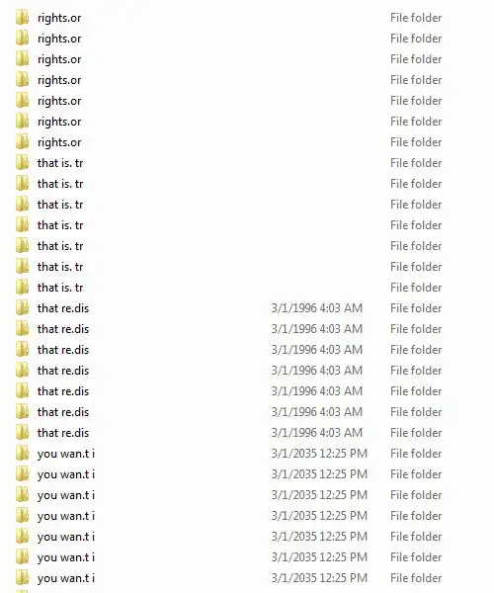This screenshot has width=494, height=593.
Task: Click the last 'rights.or' folder icon
Action: pos(23,141)
